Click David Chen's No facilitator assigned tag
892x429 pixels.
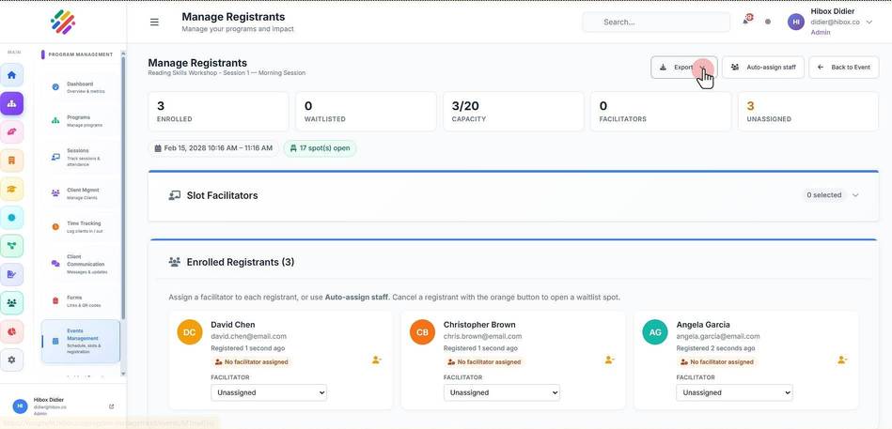[251, 362]
